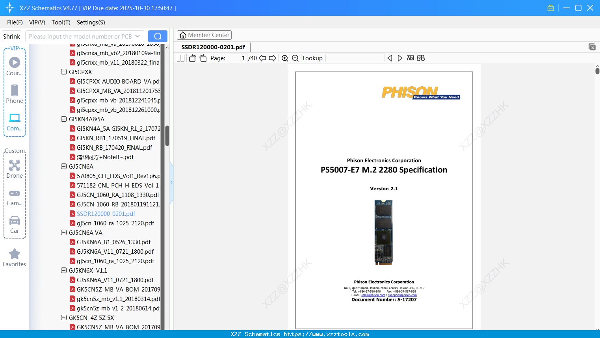Select the Phone category icon
The height and width of the screenshot is (338, 600).
[15, 94]
